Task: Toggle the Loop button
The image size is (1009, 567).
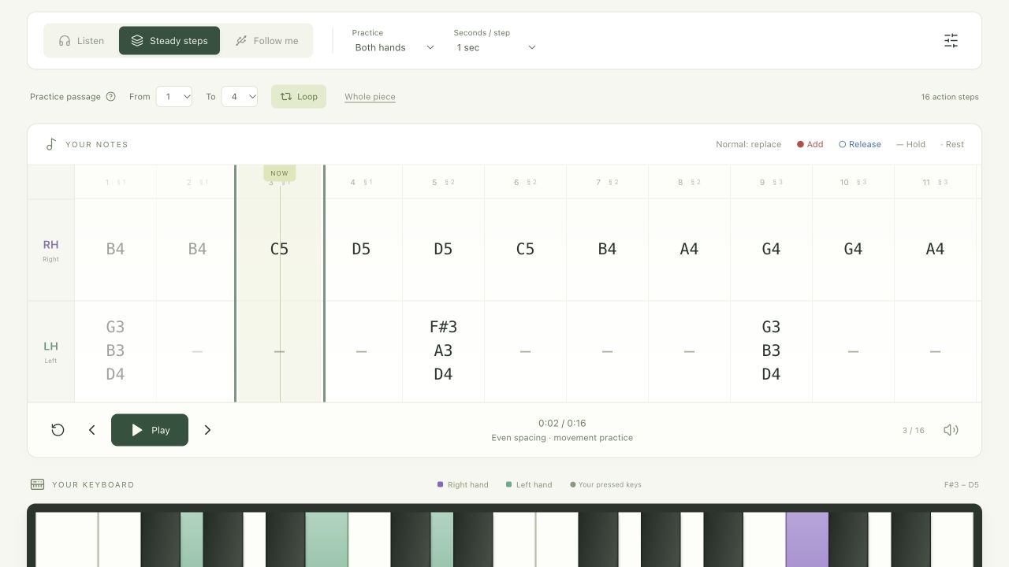Action: (x=299, y=97)
